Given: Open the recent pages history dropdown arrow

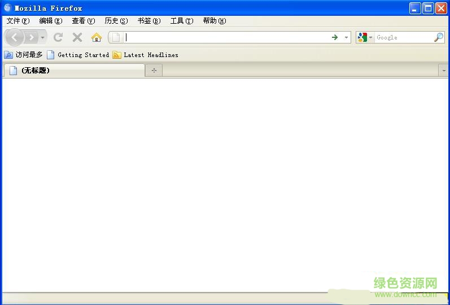Looking at the screenshot, I should click(x=43, y=38).
